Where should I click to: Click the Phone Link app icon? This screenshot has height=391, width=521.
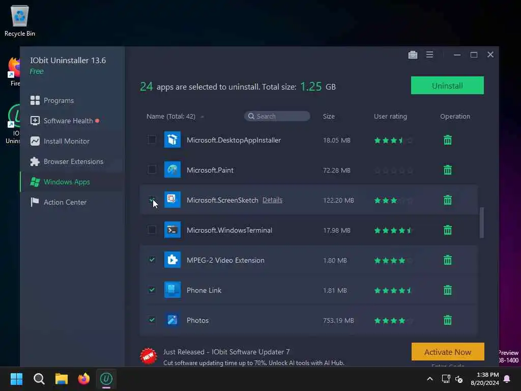tap(172, 290)
